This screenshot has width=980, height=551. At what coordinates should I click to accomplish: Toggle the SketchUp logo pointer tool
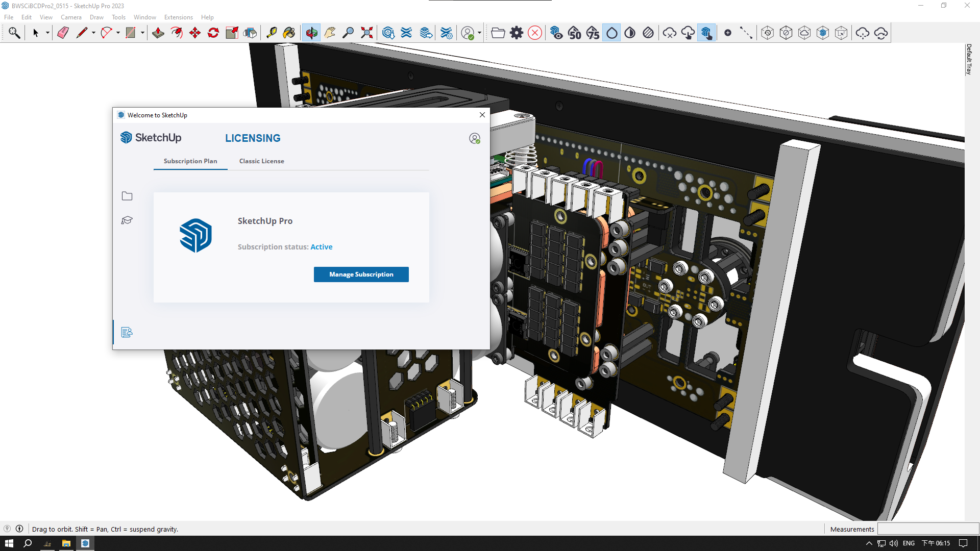[x=706, y=33]
